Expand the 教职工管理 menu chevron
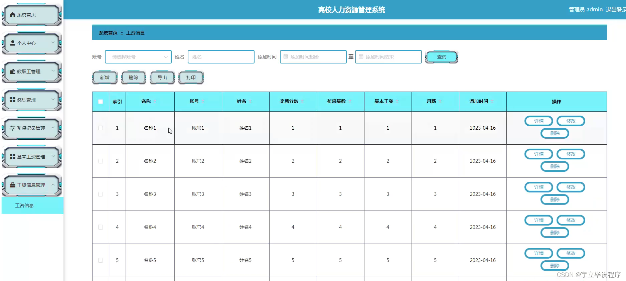Screen dimensions: 626x281 pyautogui.click(x=53, y=71)
